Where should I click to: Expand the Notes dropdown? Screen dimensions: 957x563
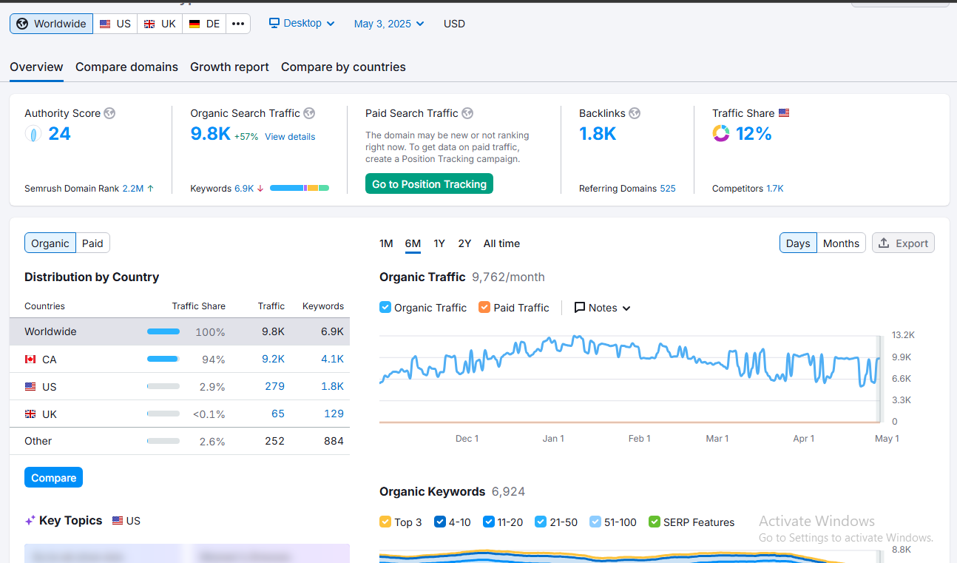coord(603,308)
